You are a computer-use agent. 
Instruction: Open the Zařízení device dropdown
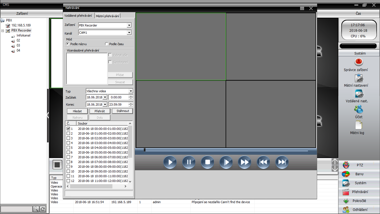129,25
